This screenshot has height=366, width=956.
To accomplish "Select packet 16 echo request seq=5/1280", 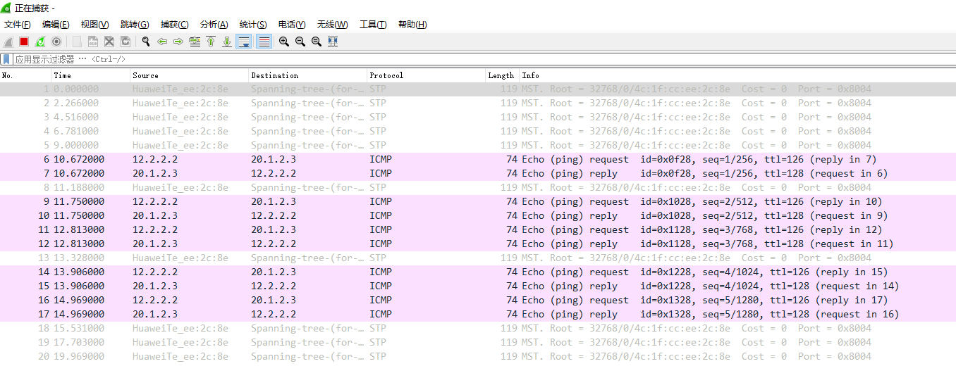I will pyautogui.click(x=478, y=301).
